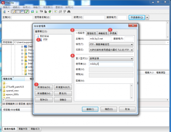Click the Reconnect to last server icon

[50, 12]
